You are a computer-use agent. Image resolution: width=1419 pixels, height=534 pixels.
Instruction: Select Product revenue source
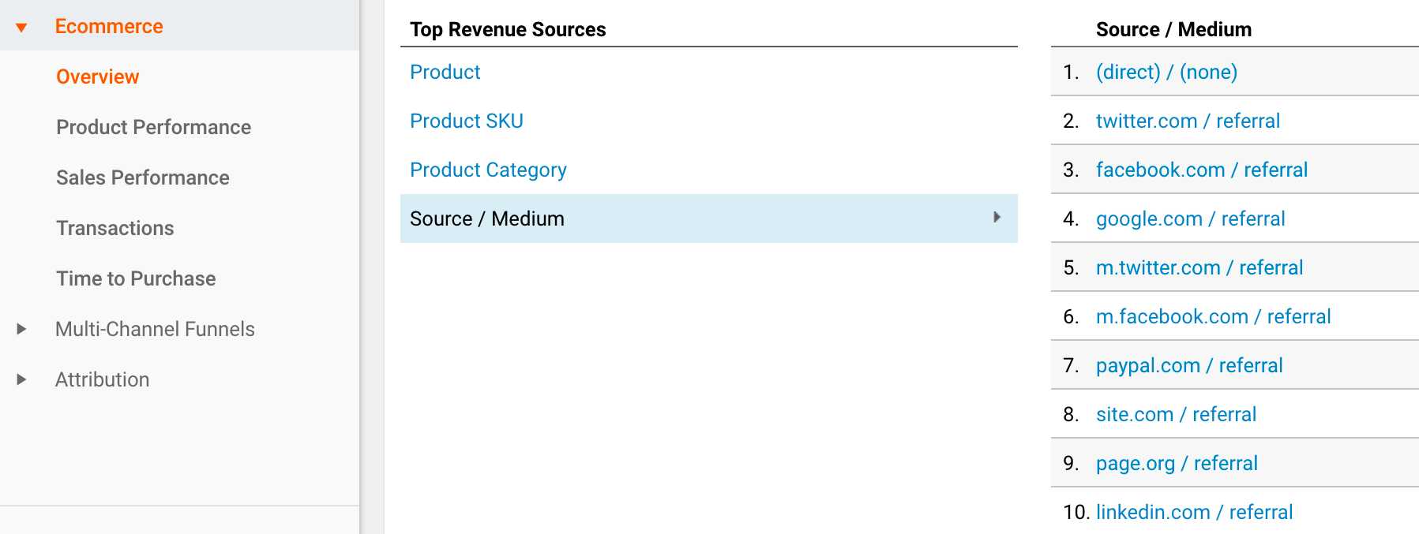(445, 72)
